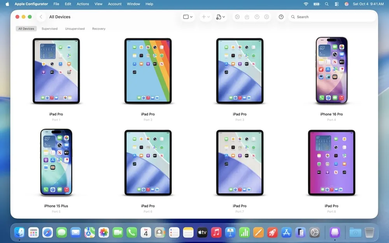Open Maps from the Dock
389x243 pixels.
click(x=89, y=233)
